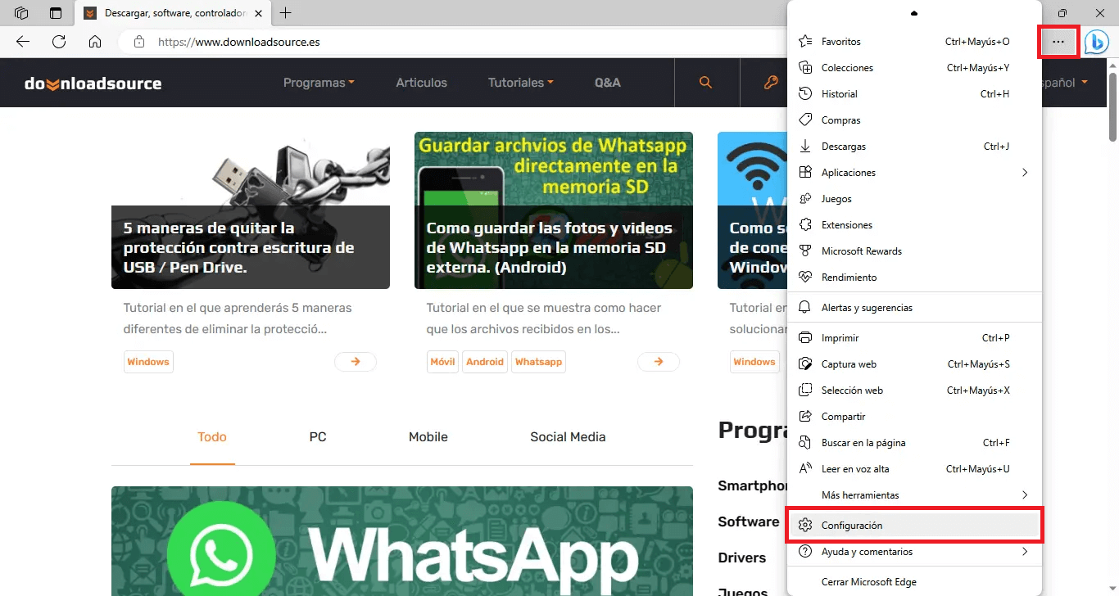Viewport: 1119px width, 596px height.
Task: Switch to the PC tab
Action: [318, 437]
